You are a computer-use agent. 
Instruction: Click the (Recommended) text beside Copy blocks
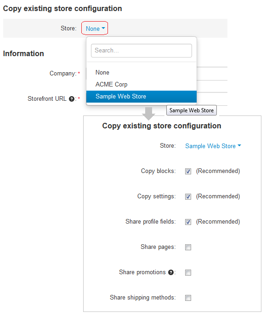[x=218, y=171]
